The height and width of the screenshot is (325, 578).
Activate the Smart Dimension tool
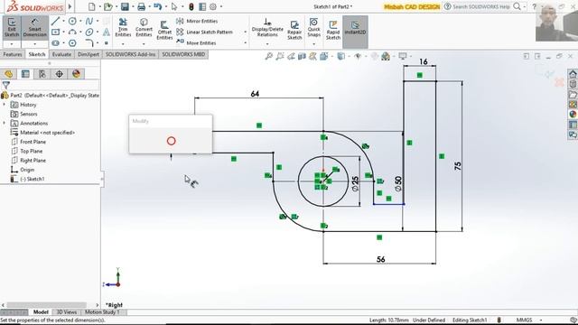(34, 27)
